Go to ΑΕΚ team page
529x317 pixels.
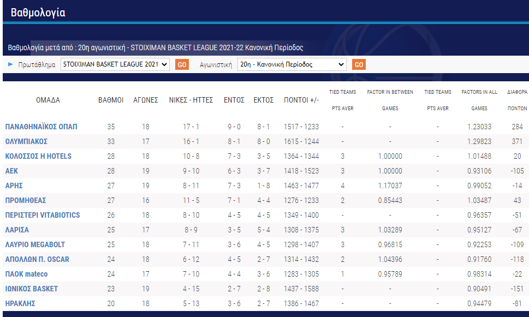tap(11, 171)
